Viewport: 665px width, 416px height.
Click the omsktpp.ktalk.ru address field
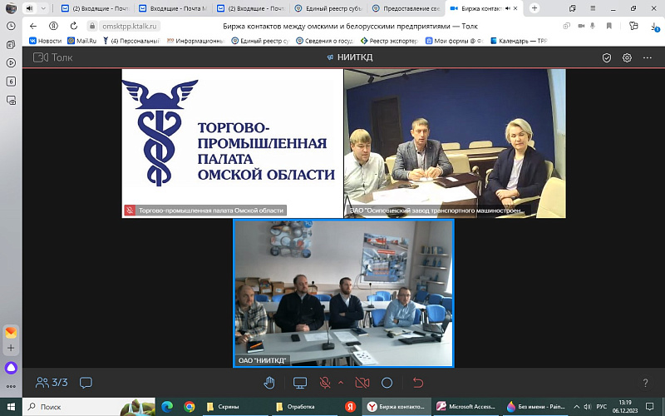tap(130, 27)
